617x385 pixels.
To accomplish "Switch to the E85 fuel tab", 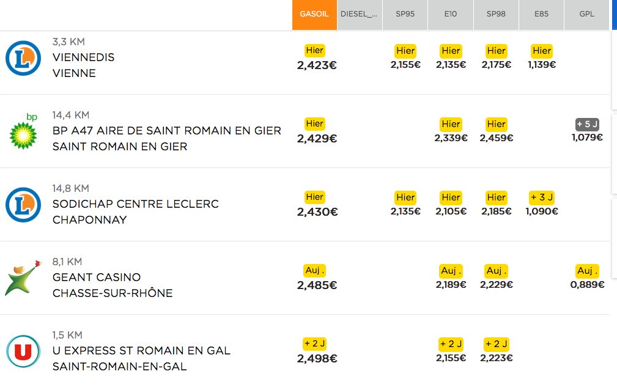I will pyautogui.click(x=541, y=15).
